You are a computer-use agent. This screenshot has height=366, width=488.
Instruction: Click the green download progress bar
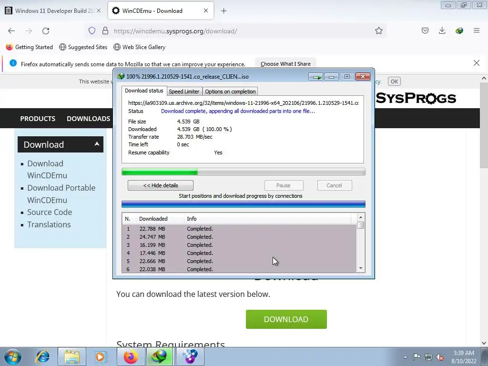244,172
